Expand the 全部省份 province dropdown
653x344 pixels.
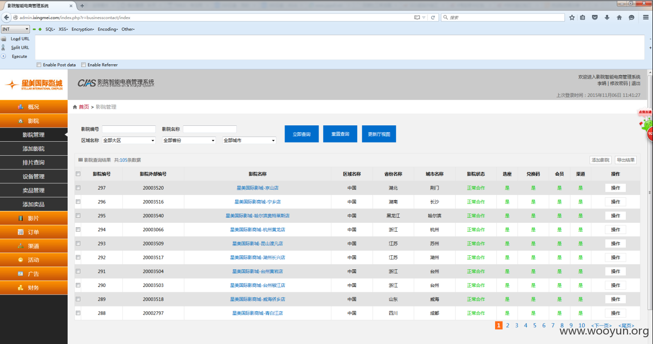click(189, 140)
